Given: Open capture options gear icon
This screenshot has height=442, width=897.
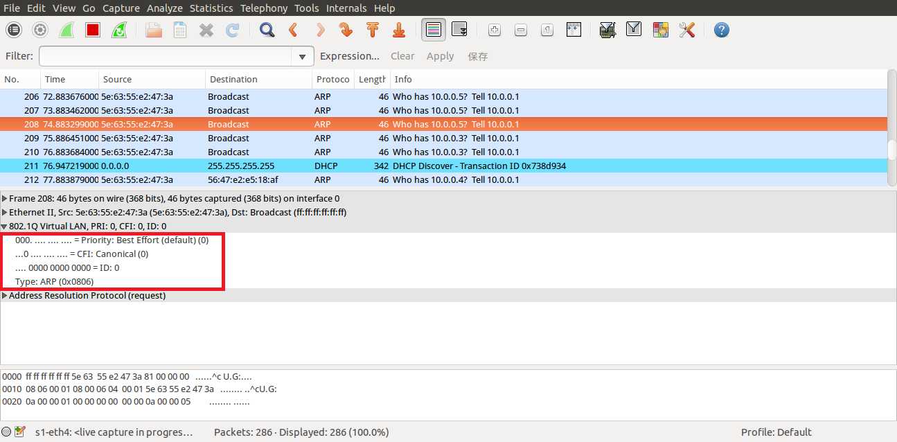Looking at the screenshot, I should 40,30.
